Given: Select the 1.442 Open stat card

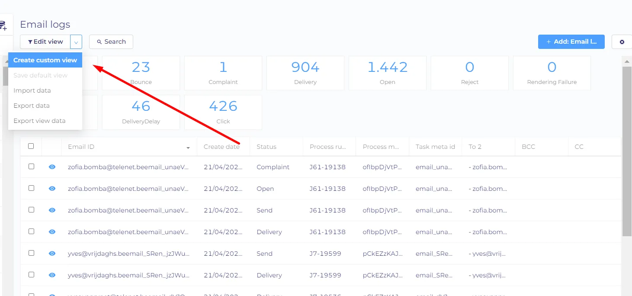Looking at the screenshot, I should (388, 73).
